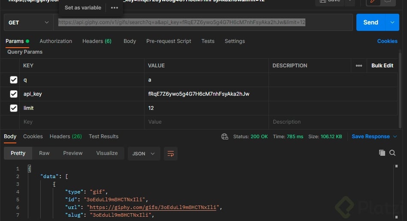Viewport: 407px width, 221px height.
Task: Click Bulk Edit for query params
Action: (x=382, y=66)
